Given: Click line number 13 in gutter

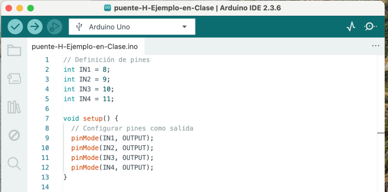Looking at the screenshot, I should click(x=45, y=177).
